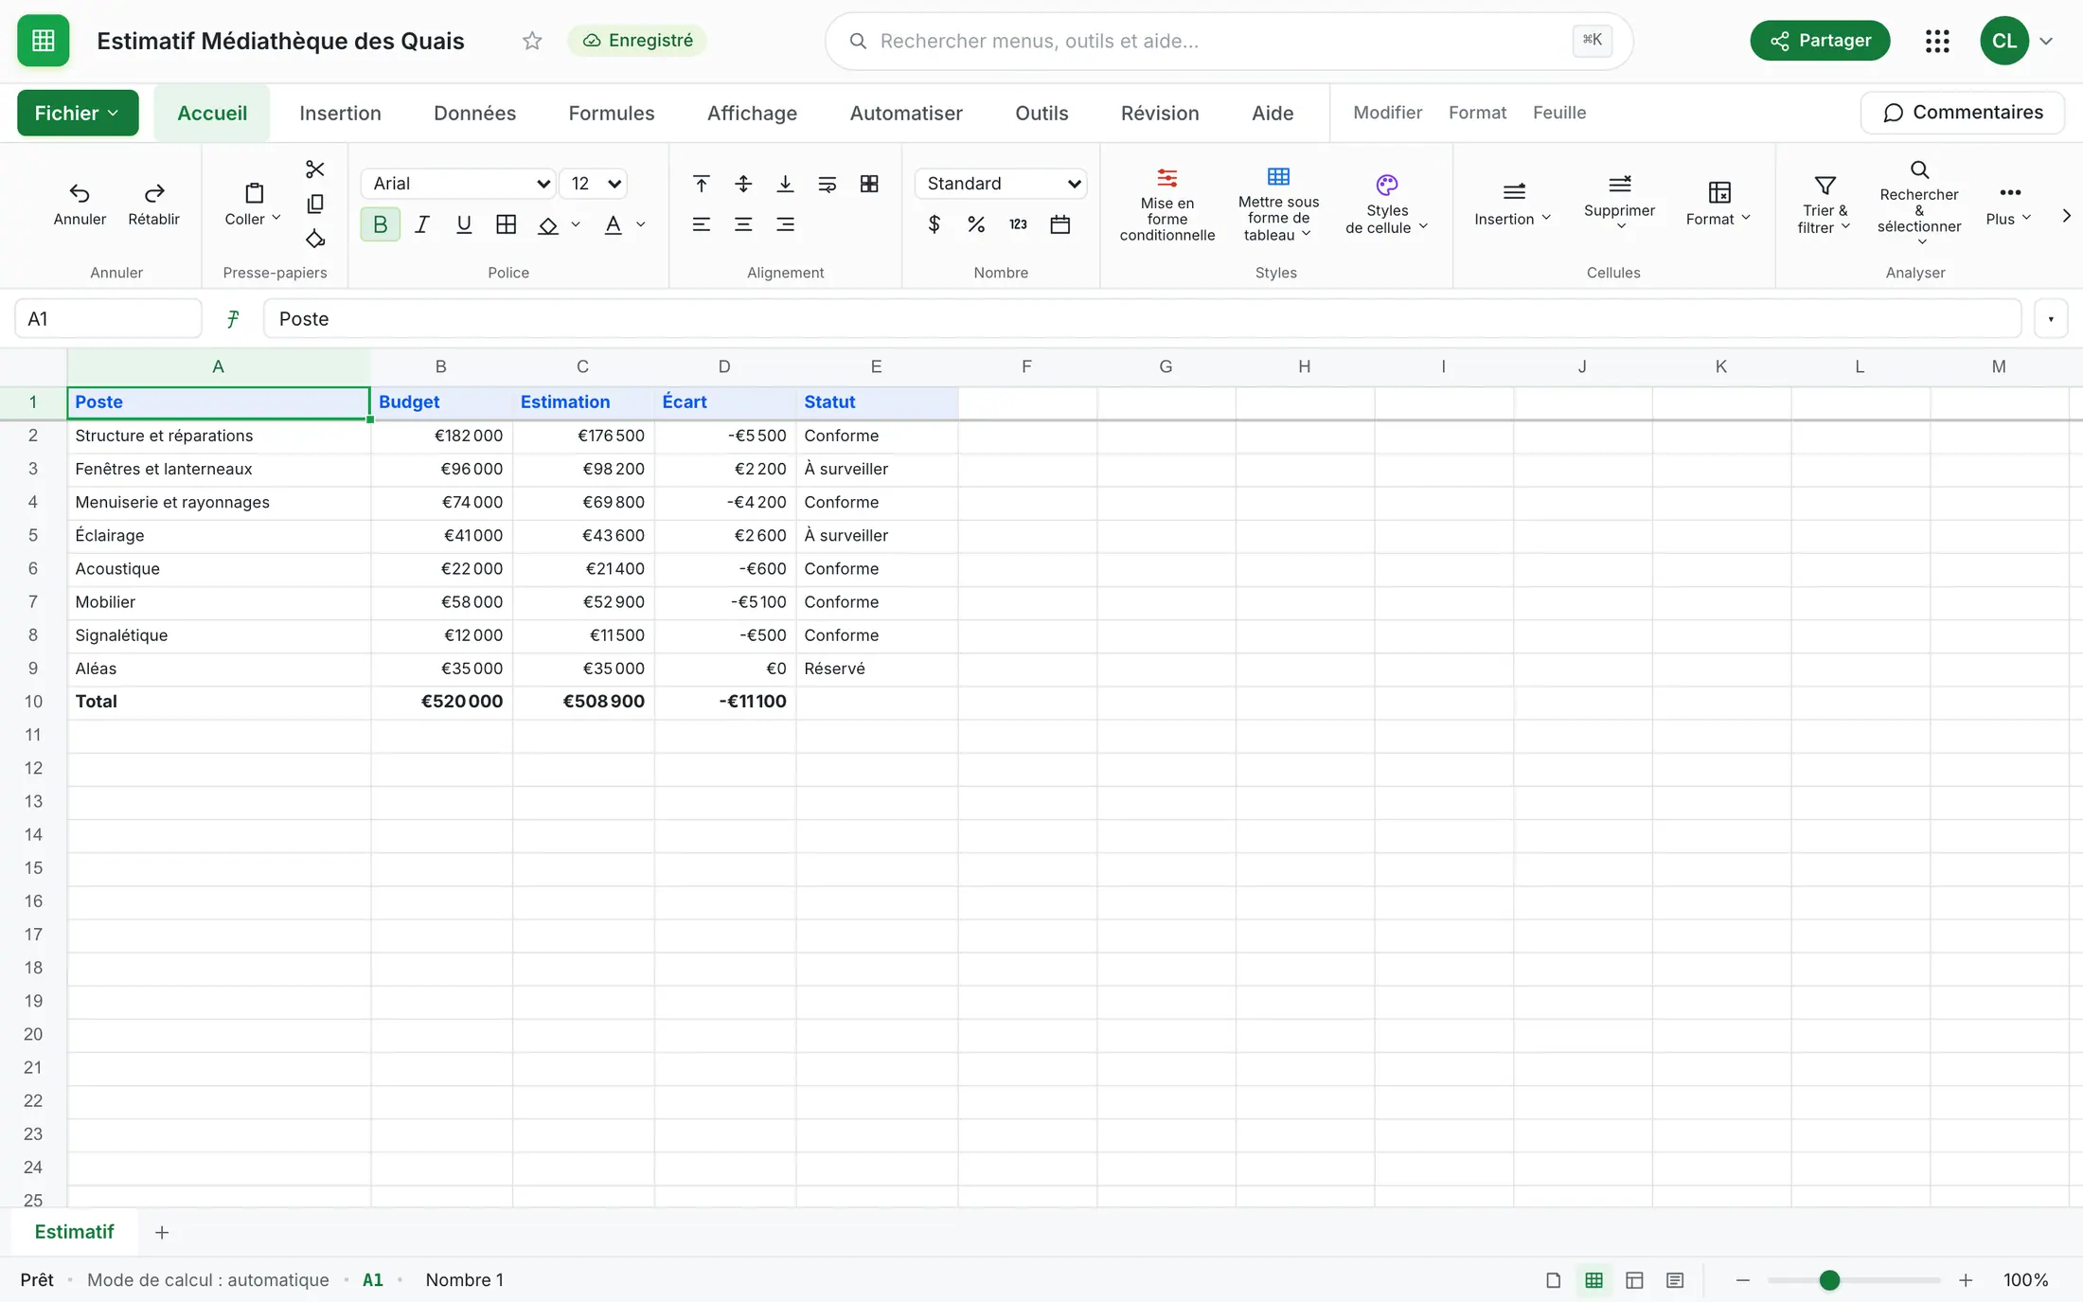Align cell content to bottom
The height and width of the screenshot is (1302, 2083).
(785, 184)
